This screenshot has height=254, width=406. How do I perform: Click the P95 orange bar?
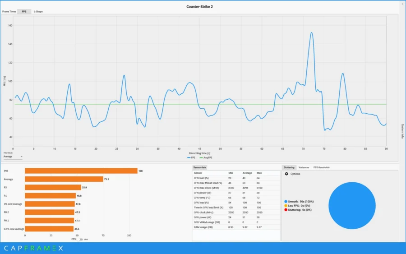click(x=81, y=171)
